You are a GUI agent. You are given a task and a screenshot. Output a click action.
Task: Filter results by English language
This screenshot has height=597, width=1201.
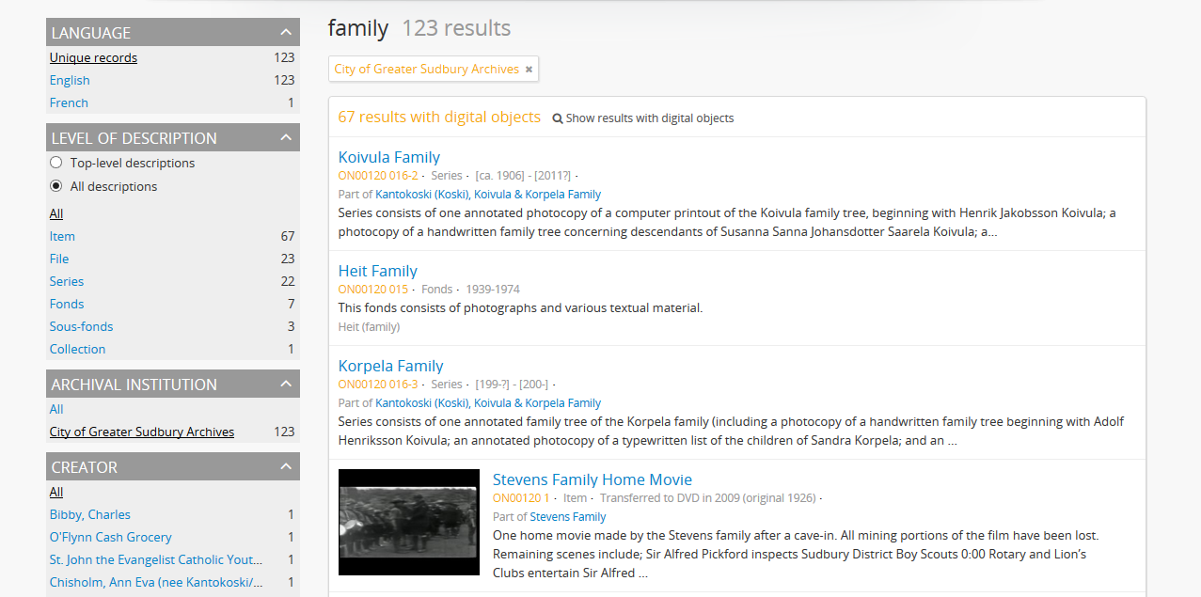pos(70,80)
